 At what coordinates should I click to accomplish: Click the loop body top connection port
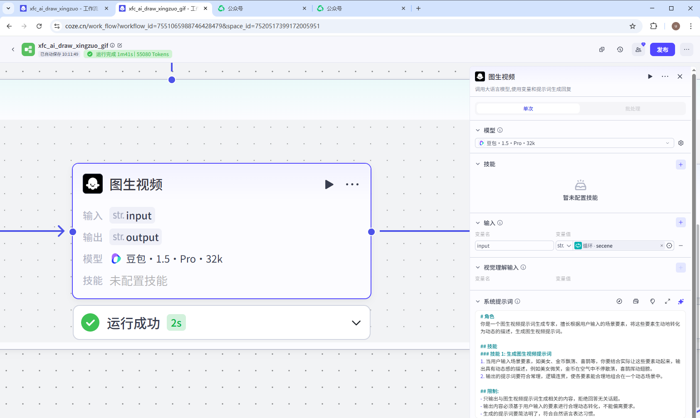click(x=172, y=80)
